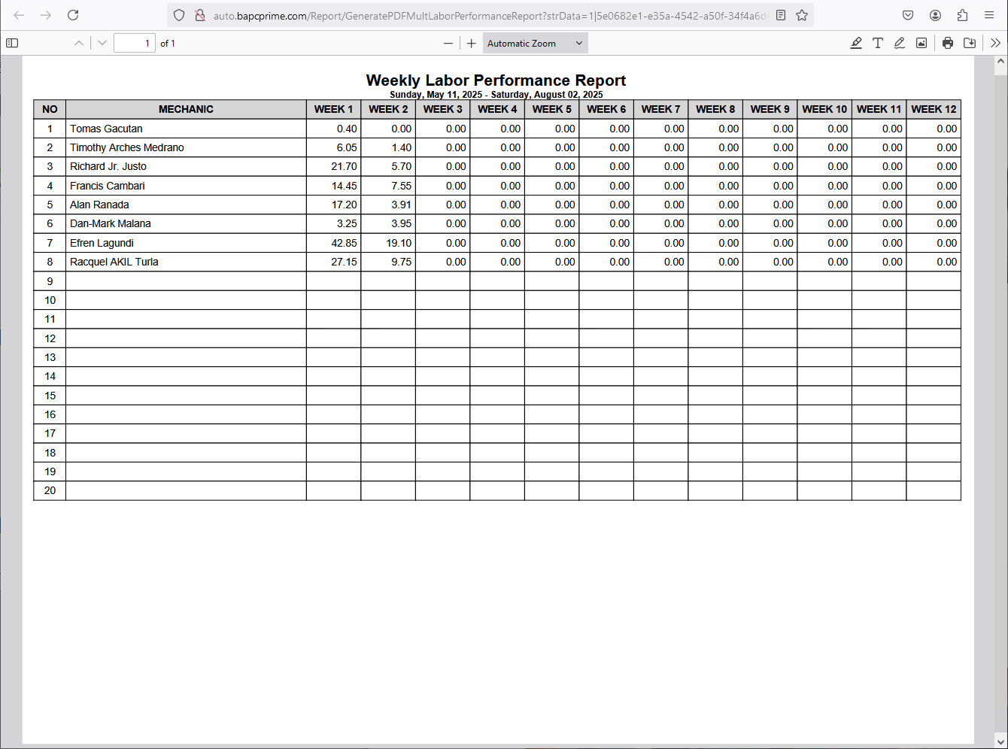Zoom out of the PDF

click(x=448, y=44)
